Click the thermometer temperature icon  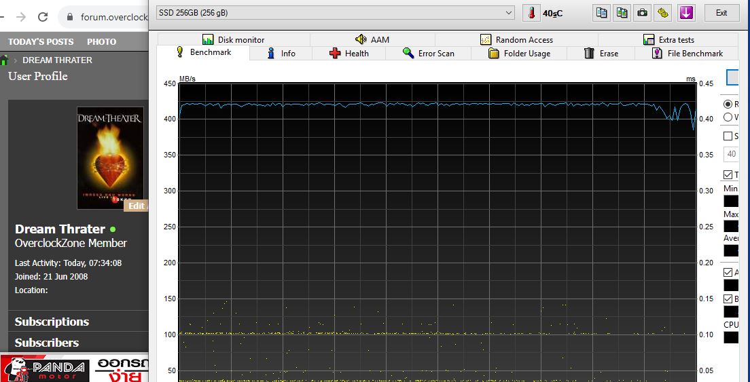click(531, 13)
